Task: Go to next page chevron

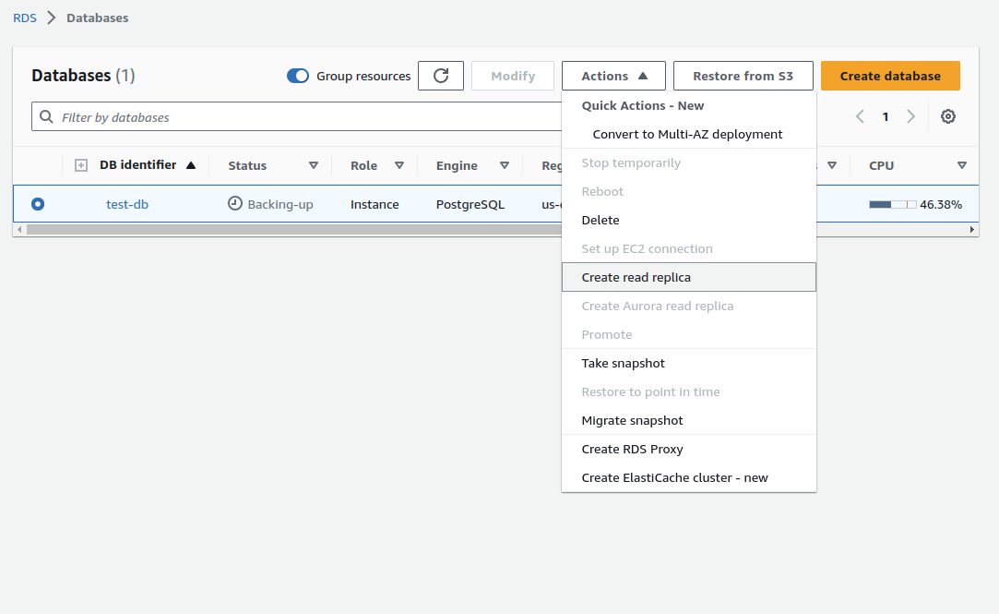Action: pyautogui.click(x=911, y=116)
